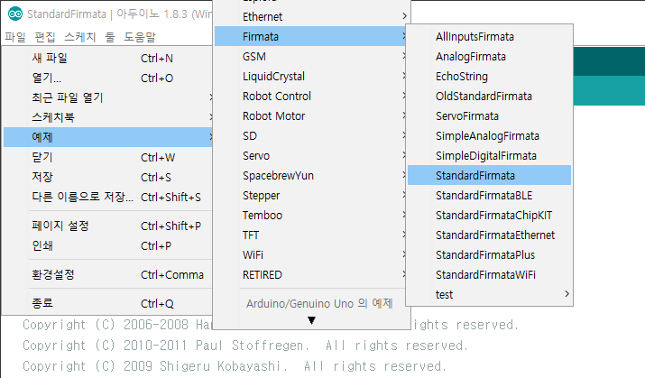The height and width of the screenshot is (378, 645).
Task: Click the down arrow at examples menu bottom
Action: (312, 320)
